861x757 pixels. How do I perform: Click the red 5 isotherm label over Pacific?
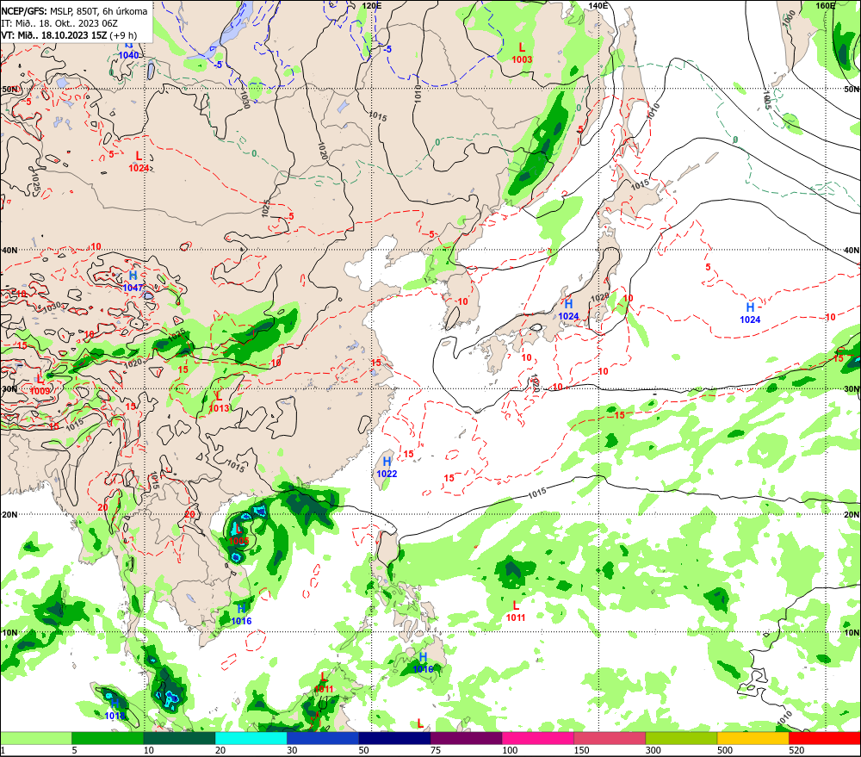tap(708, 267)
